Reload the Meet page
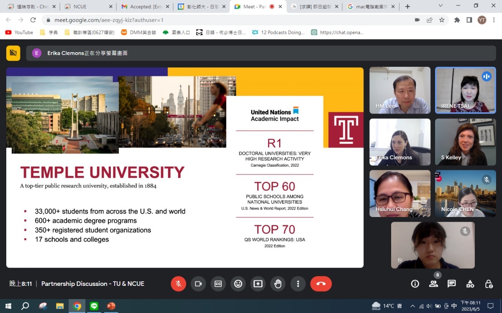 33,20
